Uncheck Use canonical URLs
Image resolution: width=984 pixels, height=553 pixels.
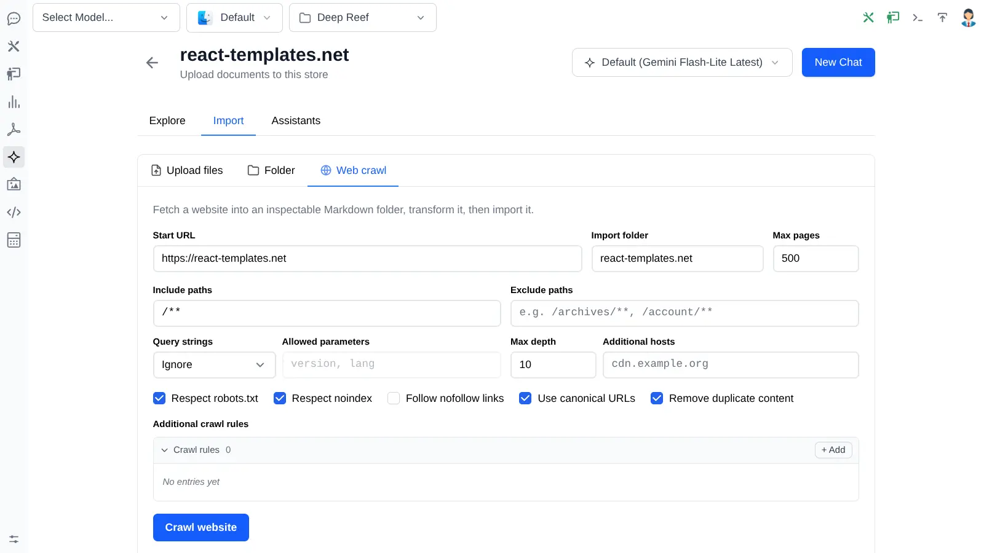click(525, 398)
